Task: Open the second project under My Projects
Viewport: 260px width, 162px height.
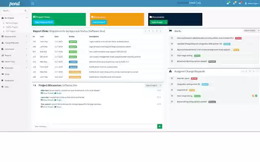Action: (12, 27)
